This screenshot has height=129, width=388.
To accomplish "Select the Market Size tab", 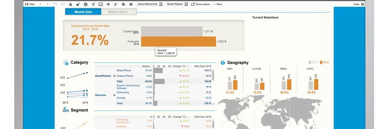I will [x=83, y=12].
